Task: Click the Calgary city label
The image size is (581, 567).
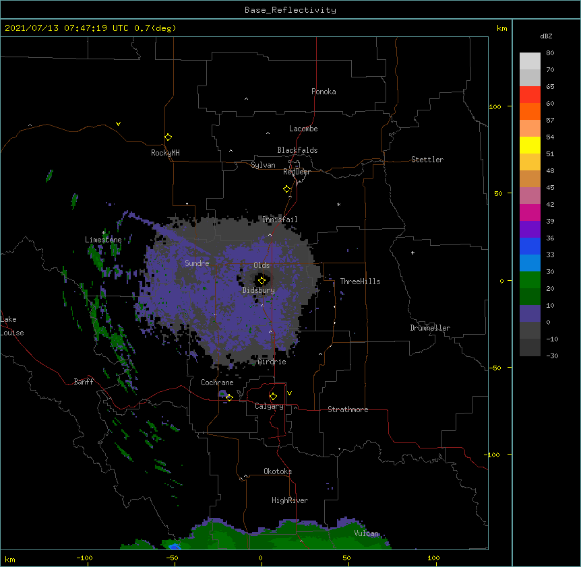Action: [x=269, y=406]
